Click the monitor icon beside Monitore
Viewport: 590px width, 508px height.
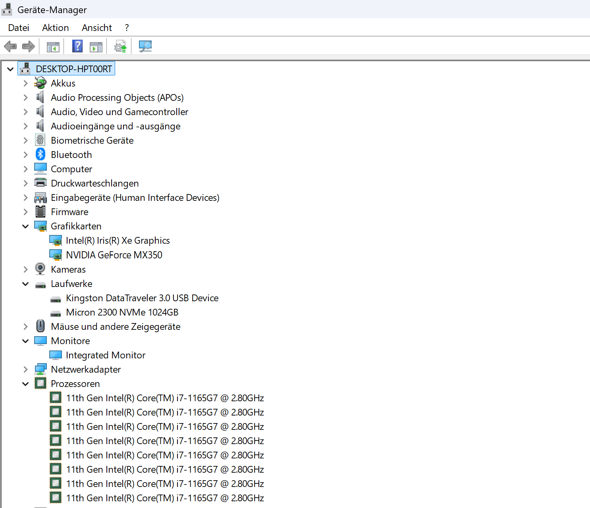(x=40, y=341)
